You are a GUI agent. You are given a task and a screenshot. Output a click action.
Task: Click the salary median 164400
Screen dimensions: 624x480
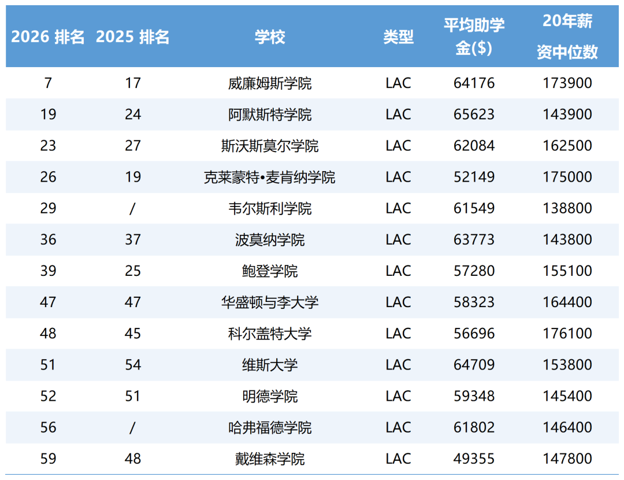[x=567, y=302]
